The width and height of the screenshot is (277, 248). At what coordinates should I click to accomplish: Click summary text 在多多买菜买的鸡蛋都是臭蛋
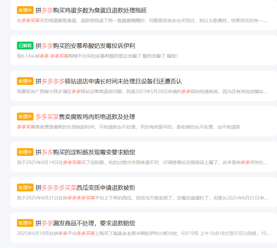point(142,21)
